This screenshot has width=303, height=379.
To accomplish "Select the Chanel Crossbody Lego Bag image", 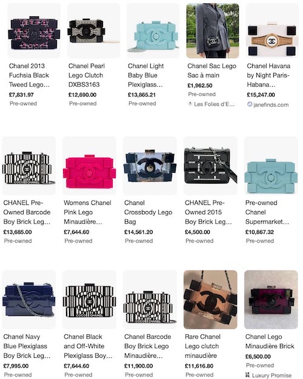I will (x=150, y=166).
